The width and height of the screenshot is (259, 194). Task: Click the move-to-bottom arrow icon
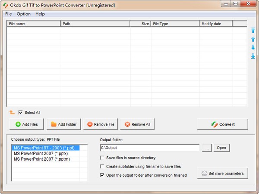point(253,56)
